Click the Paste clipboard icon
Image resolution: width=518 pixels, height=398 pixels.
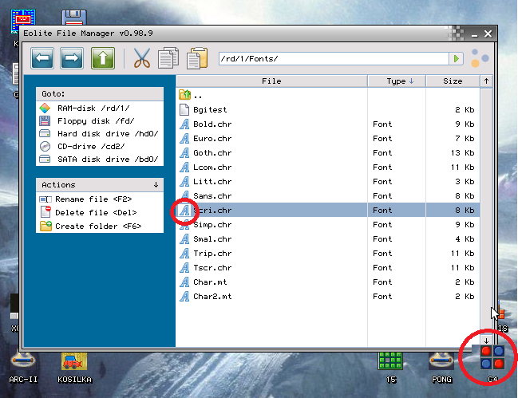click(196, 58)
